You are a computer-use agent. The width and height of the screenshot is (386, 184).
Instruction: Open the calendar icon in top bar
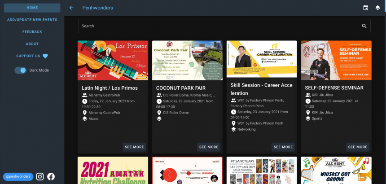365,8
